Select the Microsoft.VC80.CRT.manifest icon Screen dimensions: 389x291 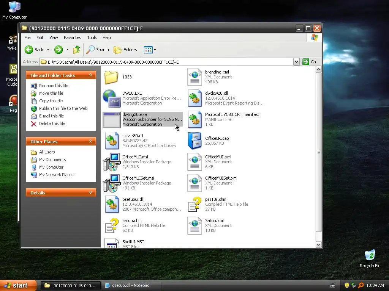pos(194,119)
